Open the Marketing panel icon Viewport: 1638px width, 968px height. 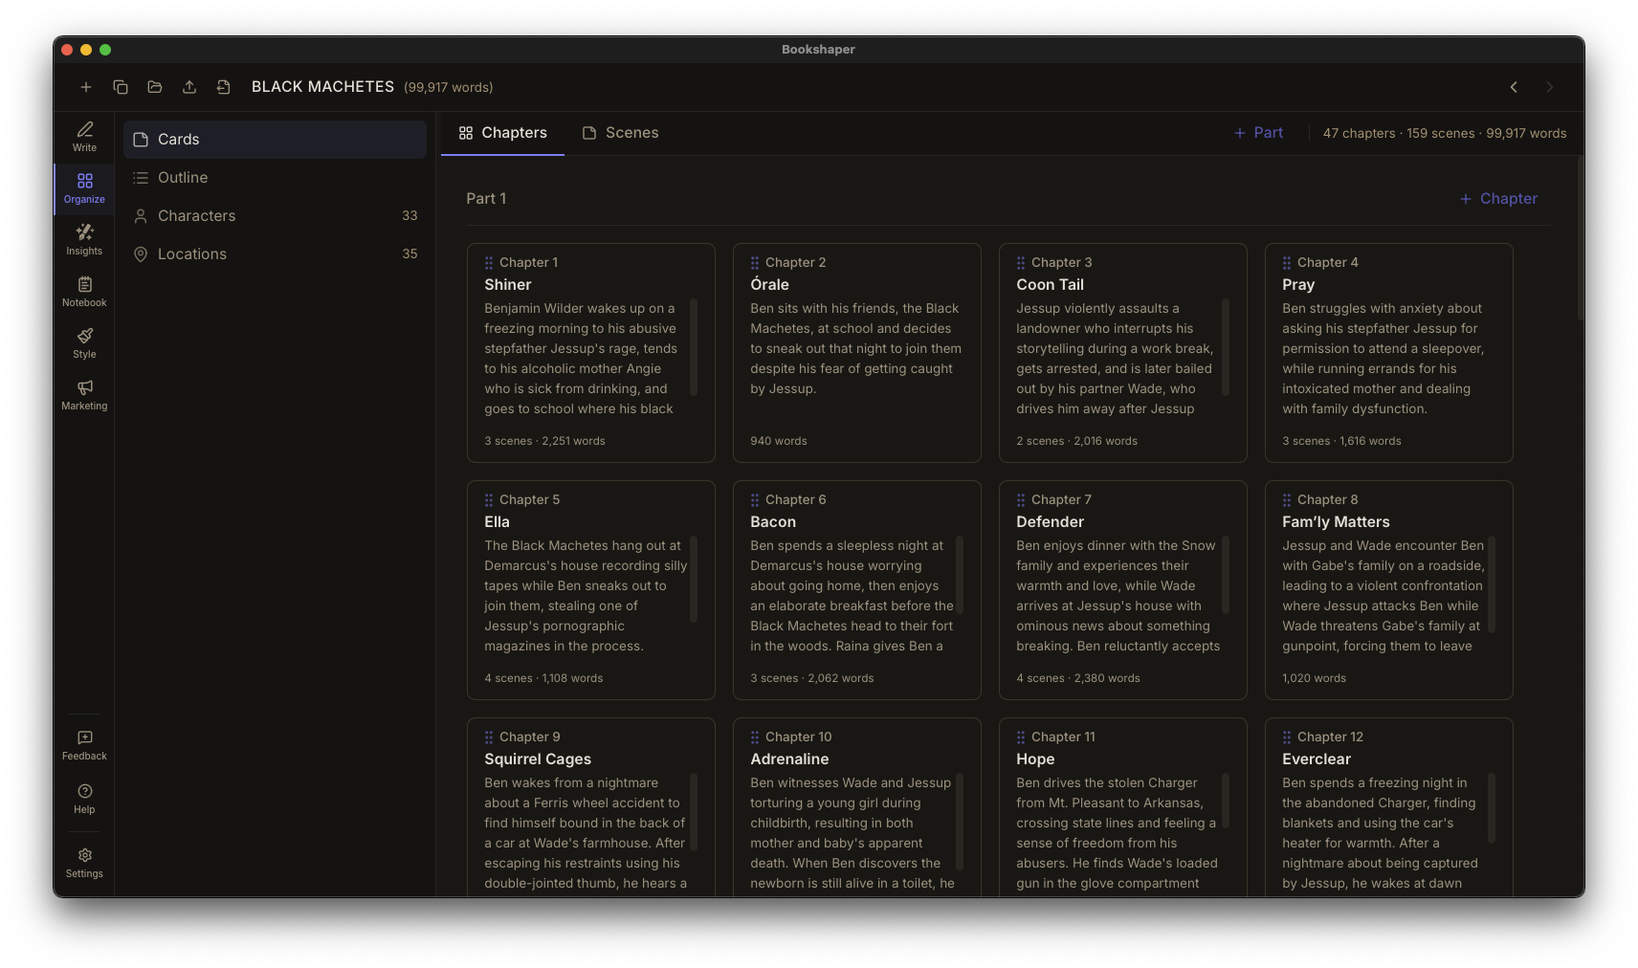point(84,395)
